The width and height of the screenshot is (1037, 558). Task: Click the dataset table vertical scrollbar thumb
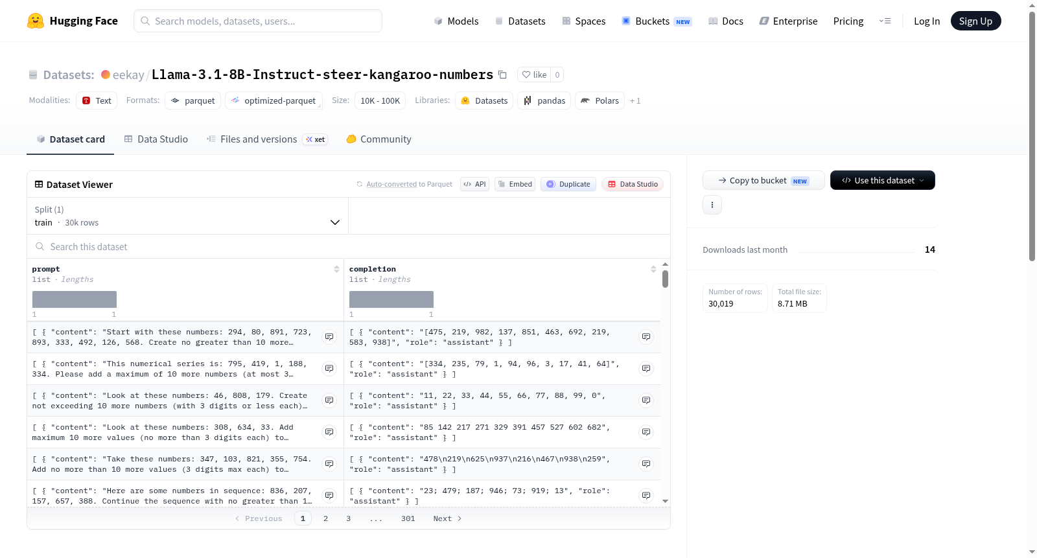(665, 279)
